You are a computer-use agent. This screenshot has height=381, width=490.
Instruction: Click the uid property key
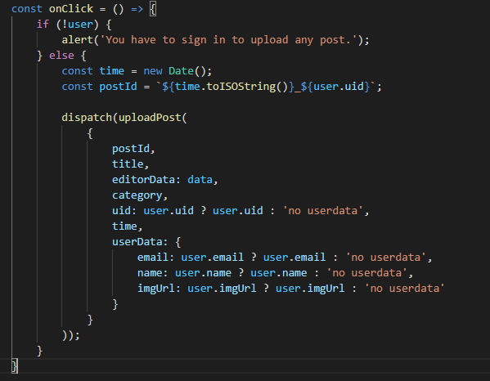121,210
